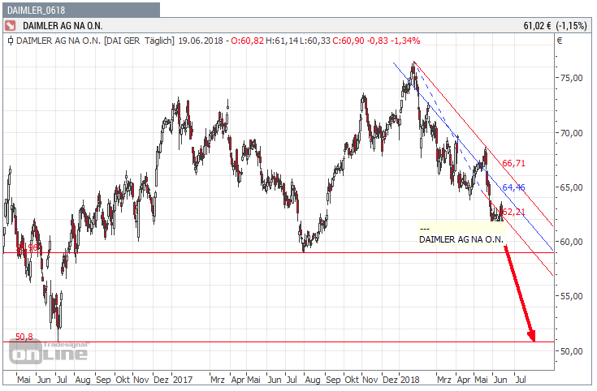
Task: Click the open value O:60,82
Action: [x=248, y=41]
